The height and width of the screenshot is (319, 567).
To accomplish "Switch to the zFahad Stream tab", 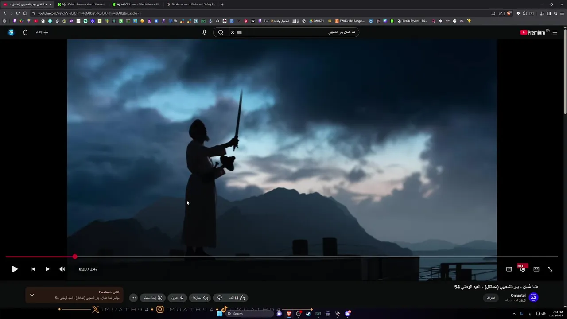I will 82,4.
